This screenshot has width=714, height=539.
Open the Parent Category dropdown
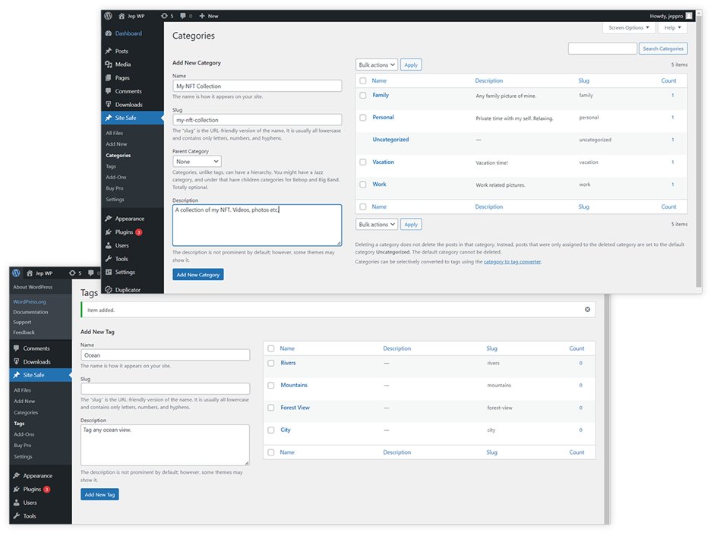pos(196,161)
